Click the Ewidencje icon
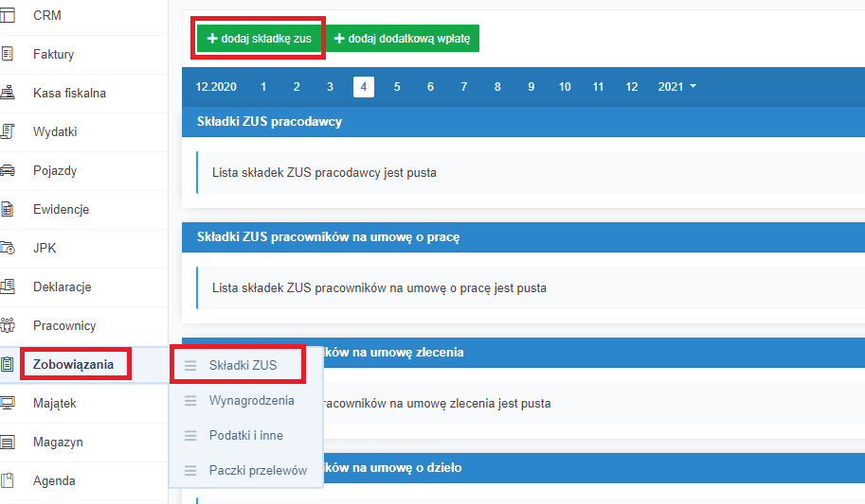The image size is (865, 504). point(8,209)
